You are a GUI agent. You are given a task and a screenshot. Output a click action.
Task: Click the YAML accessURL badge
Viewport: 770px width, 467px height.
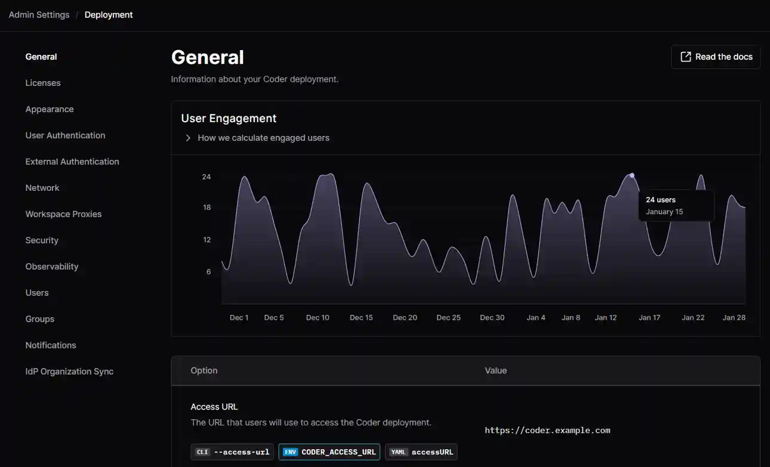pos(421,451)
